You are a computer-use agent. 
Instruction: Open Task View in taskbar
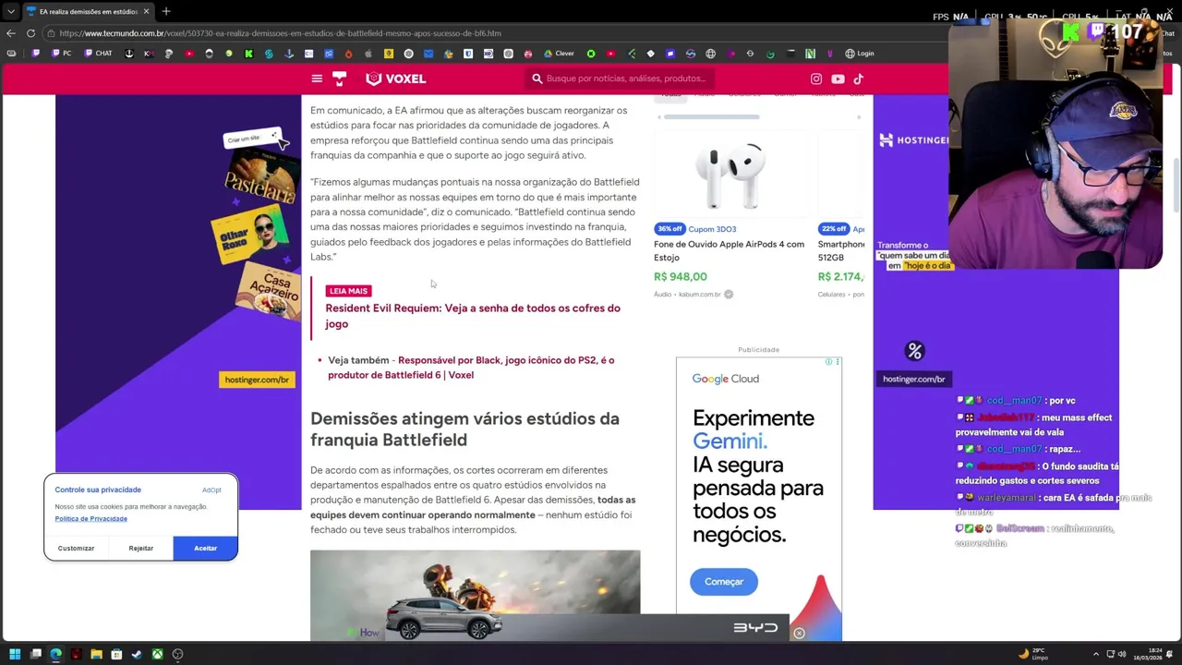click(35, 654)
